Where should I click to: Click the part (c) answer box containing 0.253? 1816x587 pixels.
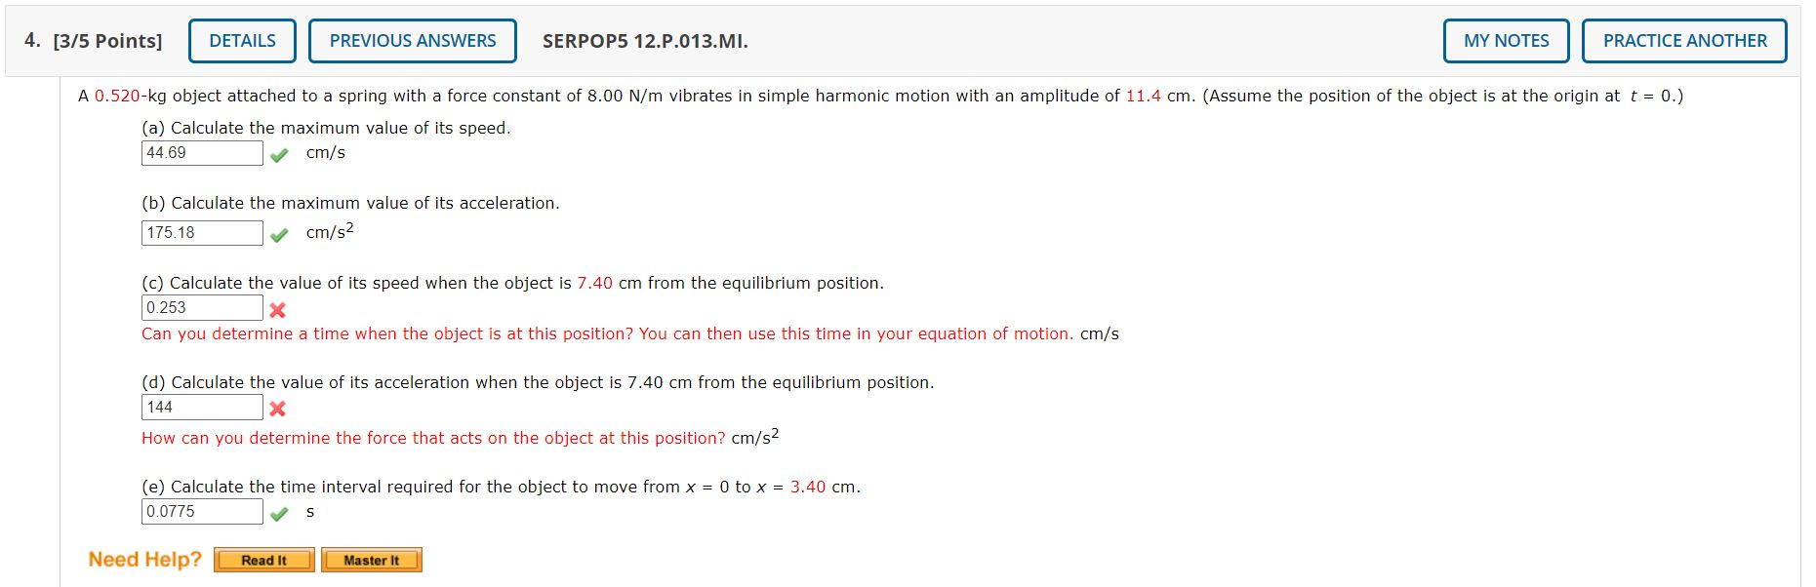pos(201,307)
